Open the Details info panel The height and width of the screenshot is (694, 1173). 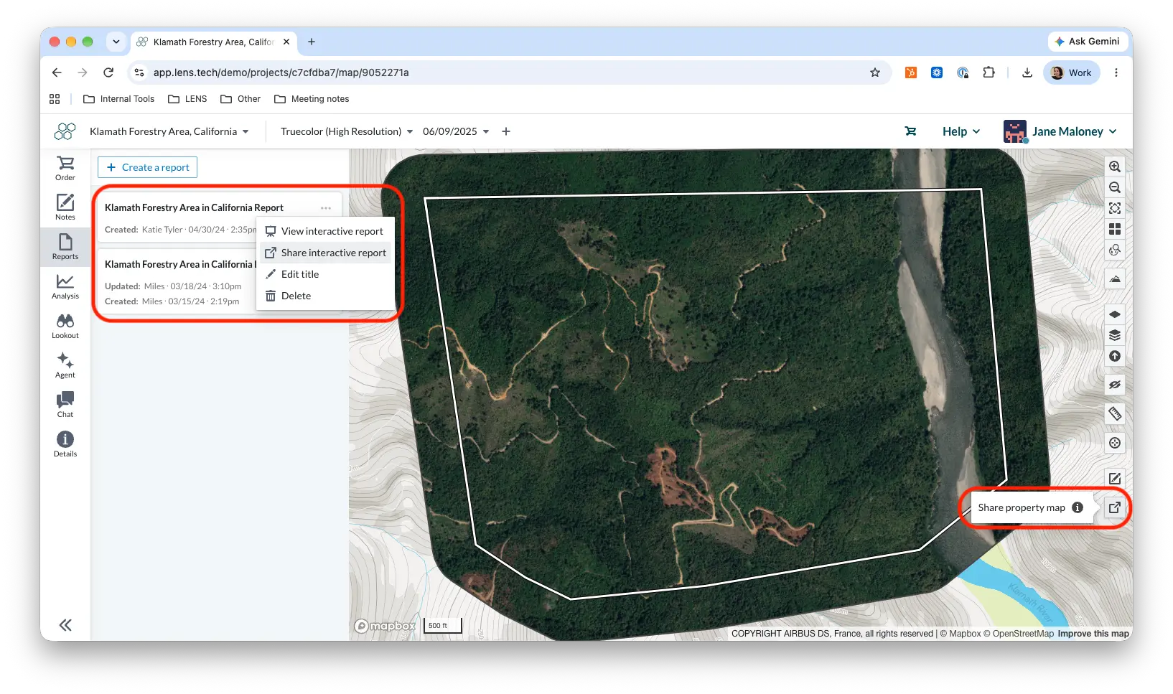[x=65, y=444]
